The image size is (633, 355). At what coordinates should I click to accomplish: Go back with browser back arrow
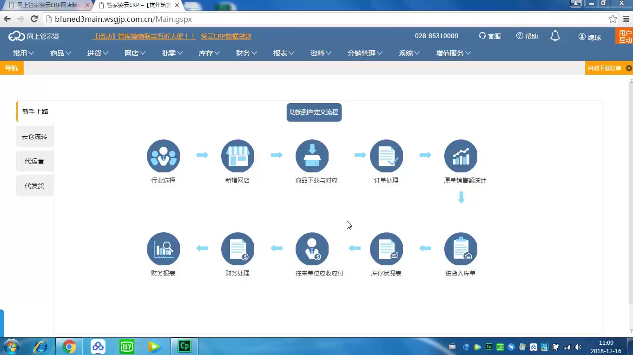point(7,19)
